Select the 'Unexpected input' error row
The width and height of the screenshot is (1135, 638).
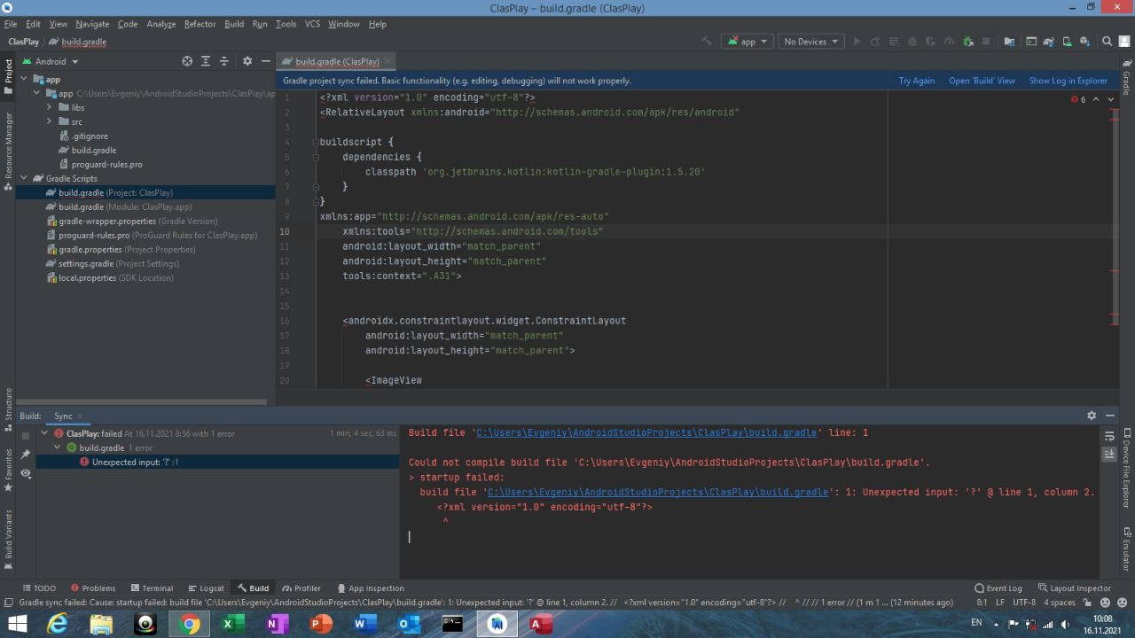[x=217, y=462]
